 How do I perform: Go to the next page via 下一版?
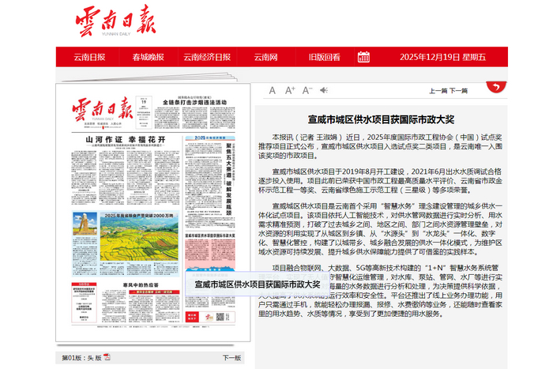pos(231,357)
